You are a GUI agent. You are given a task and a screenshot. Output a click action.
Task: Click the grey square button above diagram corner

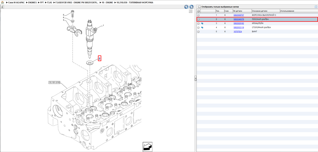tap(190, 11)
